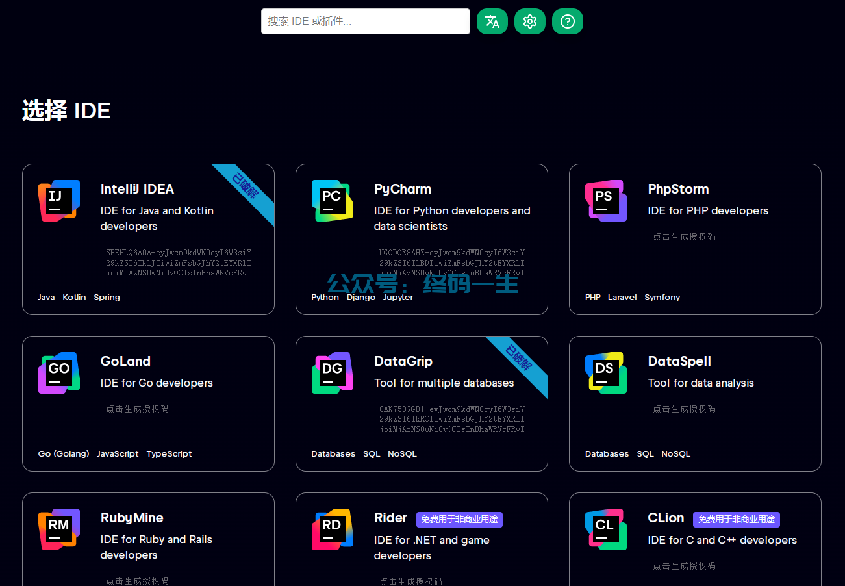
Task: Click the JavaScript tag under GoLand
Action: [118, 454]
